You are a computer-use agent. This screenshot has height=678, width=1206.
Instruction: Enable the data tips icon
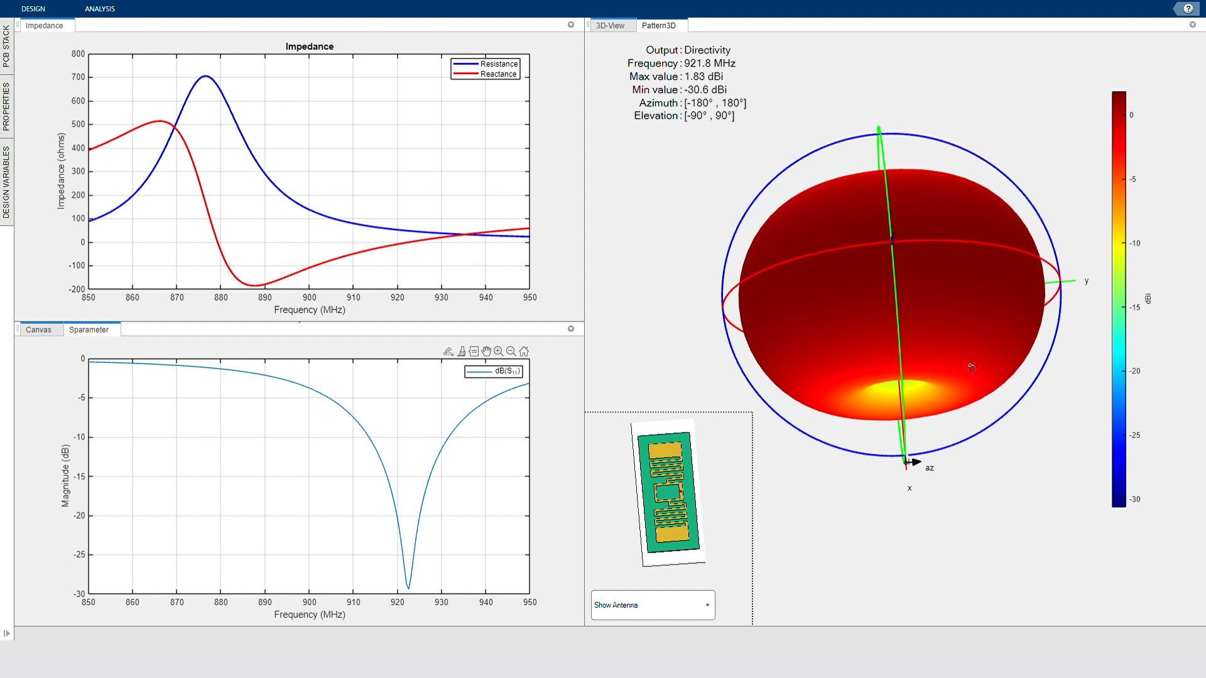(x=474, y=352)
